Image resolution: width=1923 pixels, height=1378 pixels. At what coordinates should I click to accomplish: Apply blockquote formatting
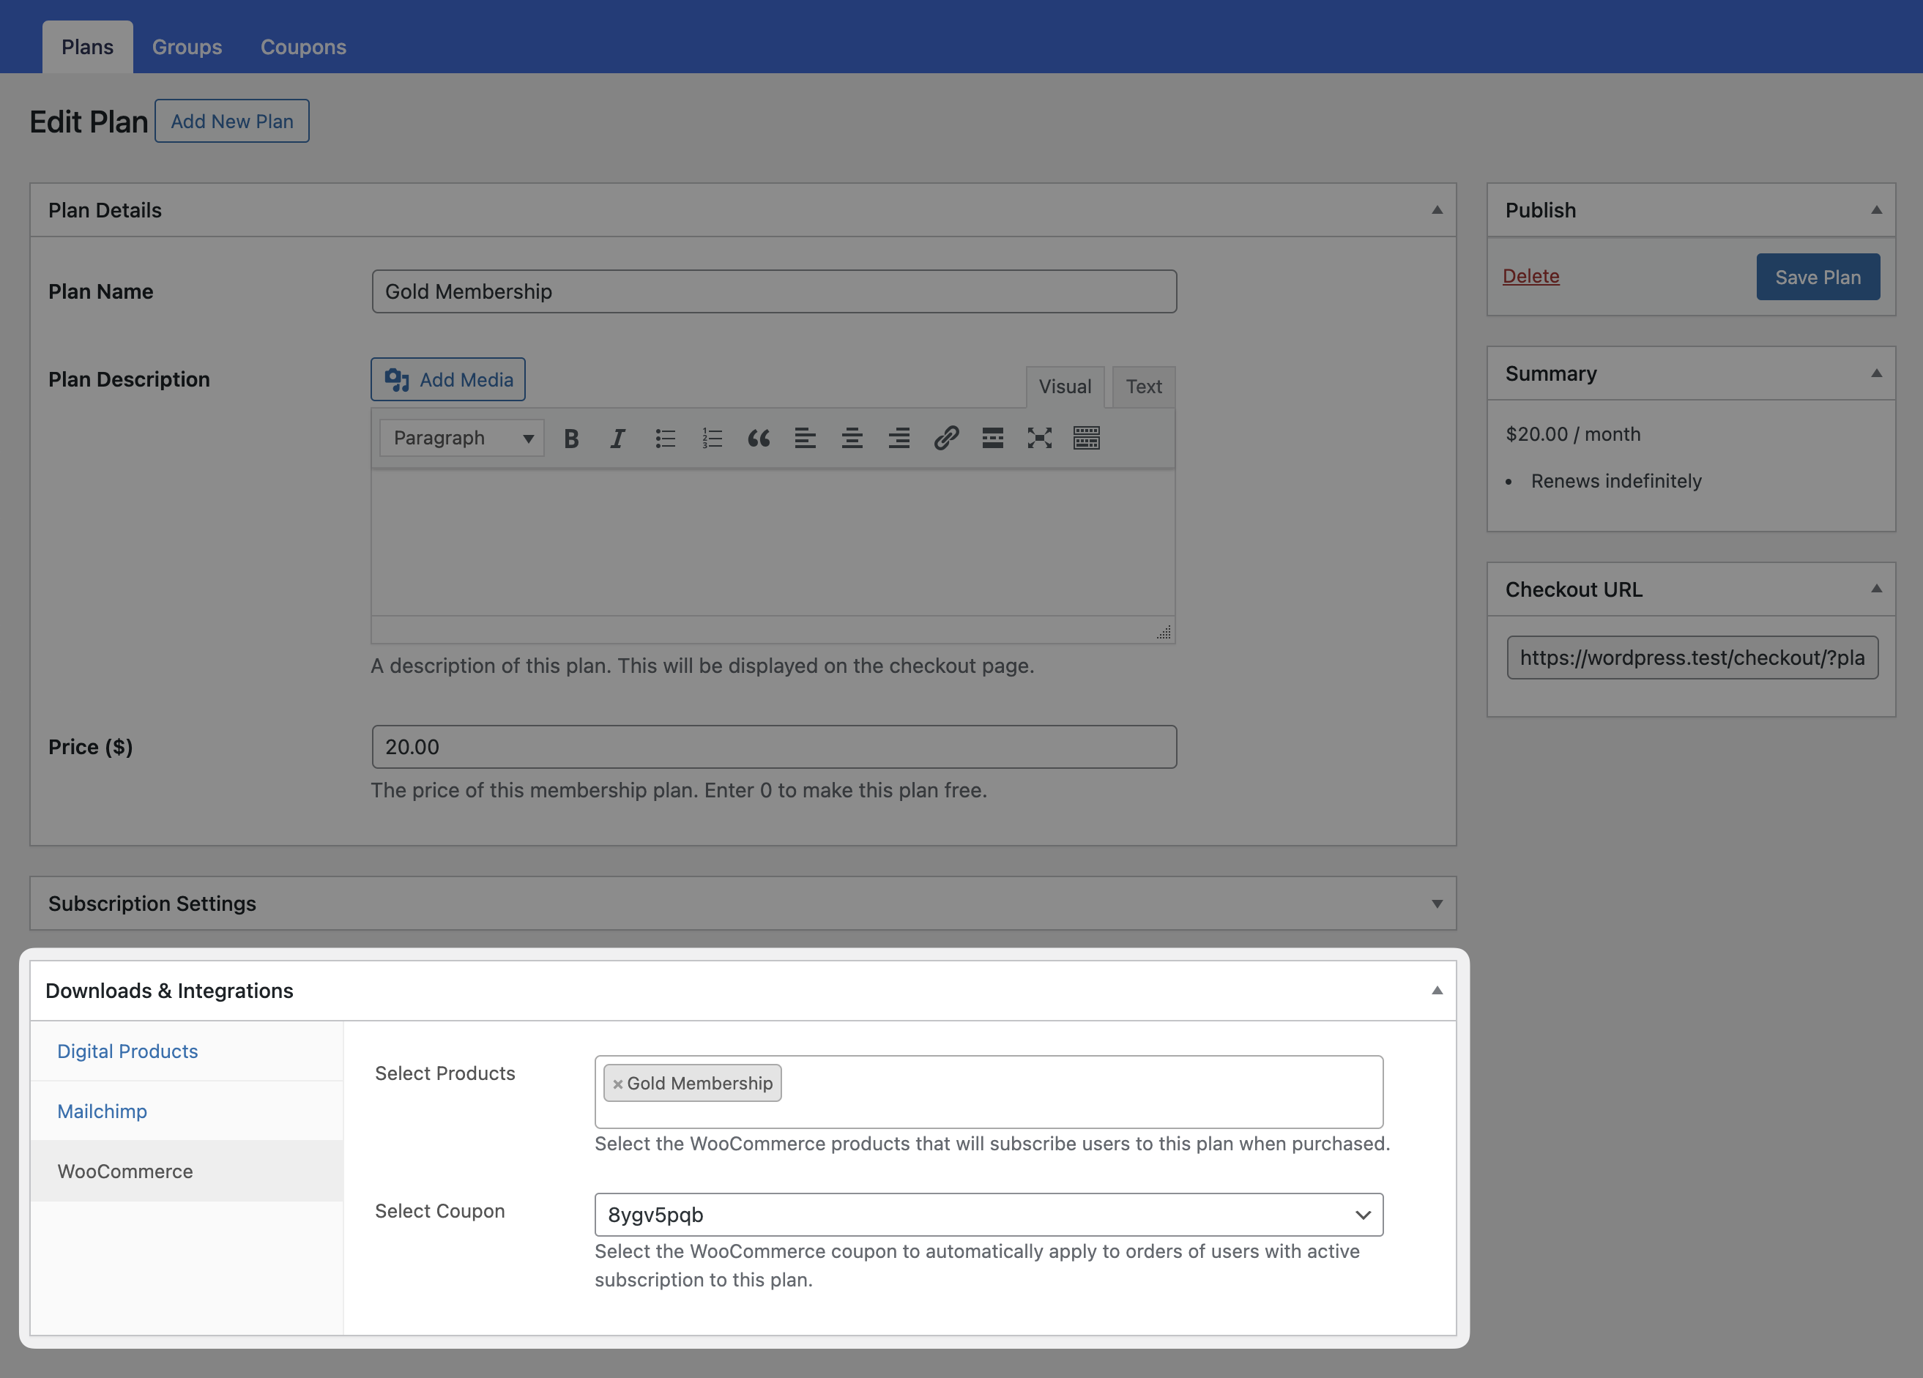click(759, 439)
